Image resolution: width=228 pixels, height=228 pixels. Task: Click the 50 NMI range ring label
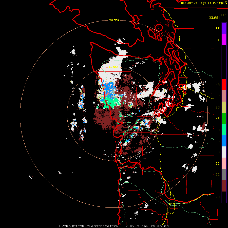(x=114, y=67)
